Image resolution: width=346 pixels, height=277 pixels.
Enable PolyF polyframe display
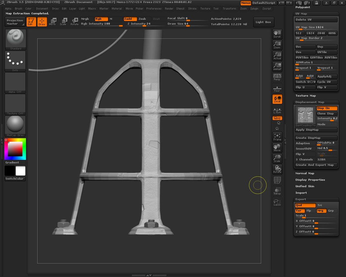[x=277, y=180]
